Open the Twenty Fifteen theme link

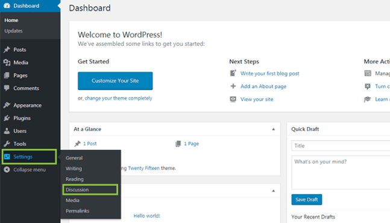(x=143, y=168)
